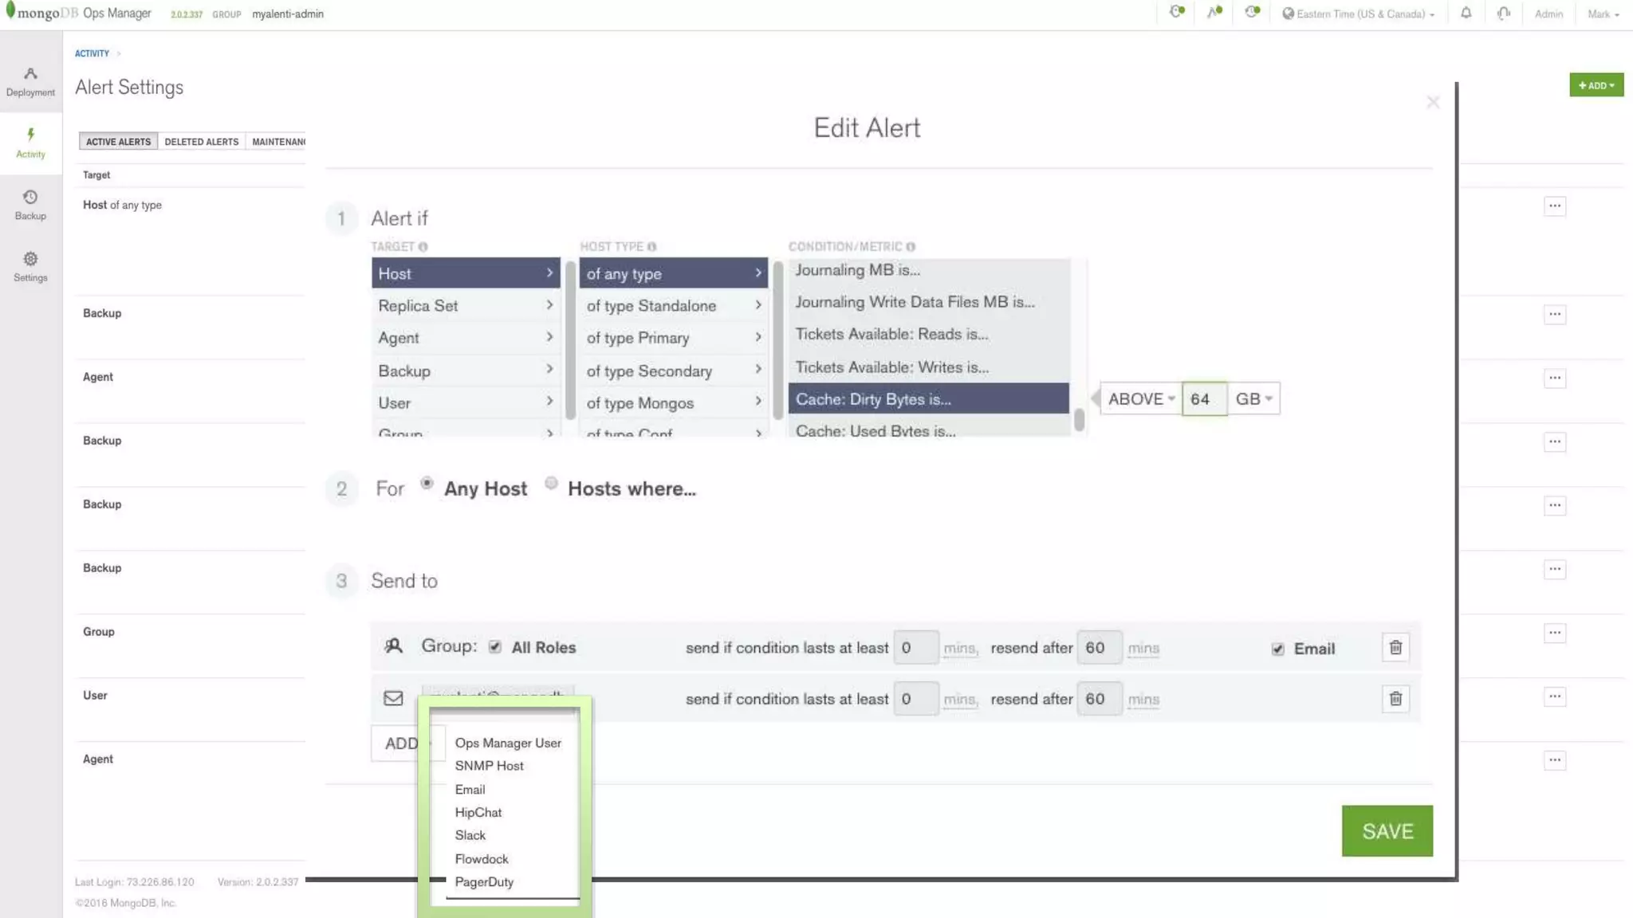The width and height of the screenshot is (1633, 918).
Task: Select the Hosts where radio button
Action: click(x=551, y=484)
